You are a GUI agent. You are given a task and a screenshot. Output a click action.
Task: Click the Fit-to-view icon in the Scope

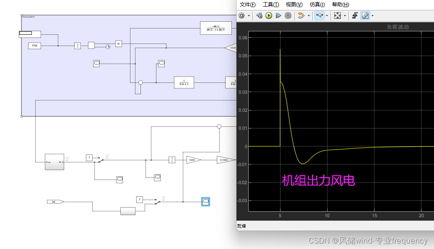pos(338,15)
